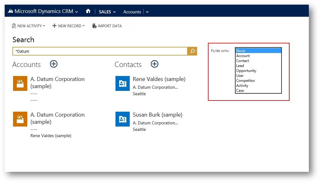Expand the Microsoft Dynamics CRM menu chevron
Viewport: 320px width, 183px height.
tap(77, 12)
